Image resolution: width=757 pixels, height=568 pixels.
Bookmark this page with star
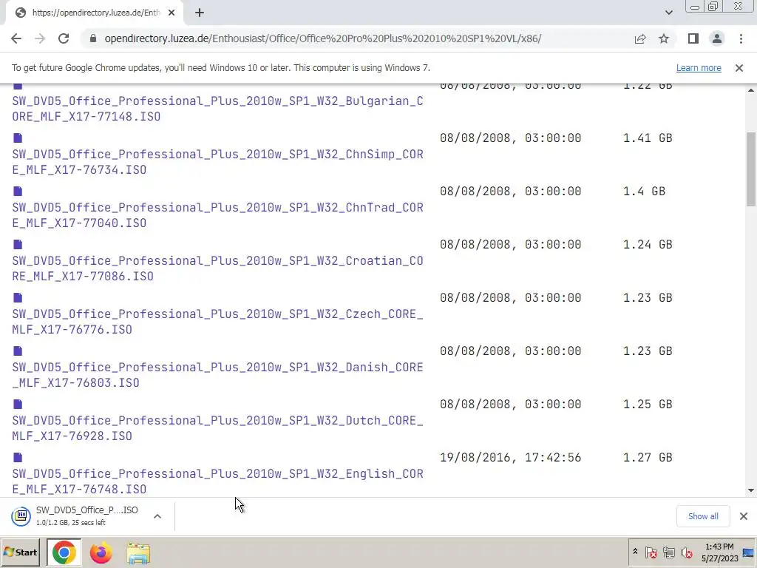[x=664, y=38]
